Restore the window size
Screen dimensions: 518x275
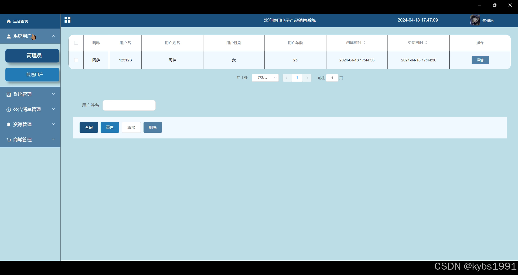pos(495,5)
